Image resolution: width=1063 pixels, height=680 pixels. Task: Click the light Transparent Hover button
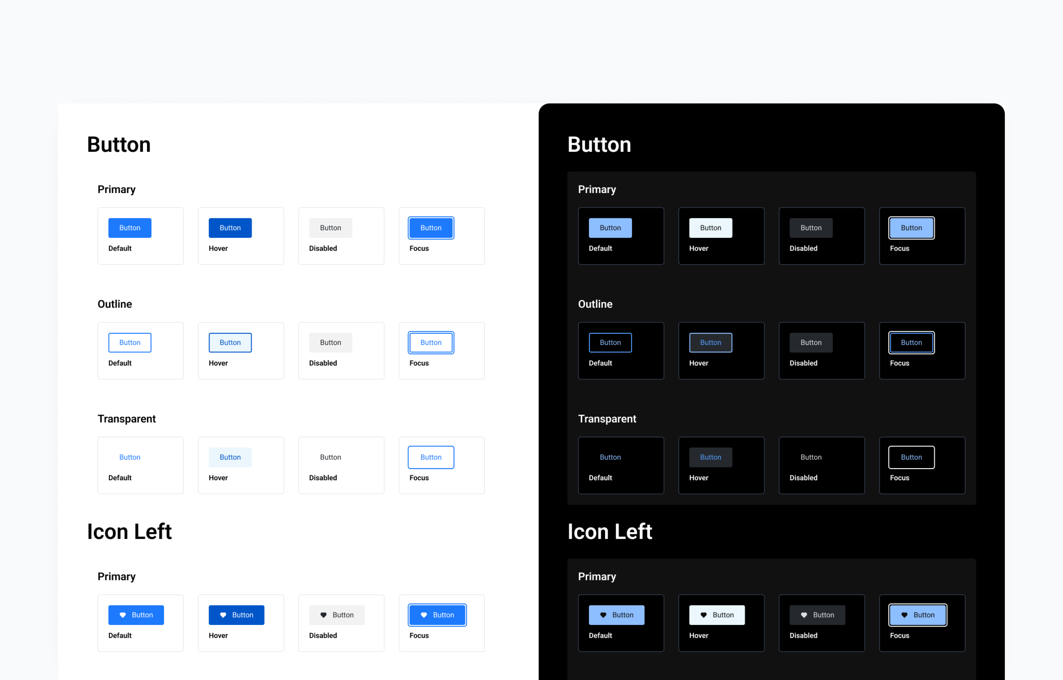(230, 458)
